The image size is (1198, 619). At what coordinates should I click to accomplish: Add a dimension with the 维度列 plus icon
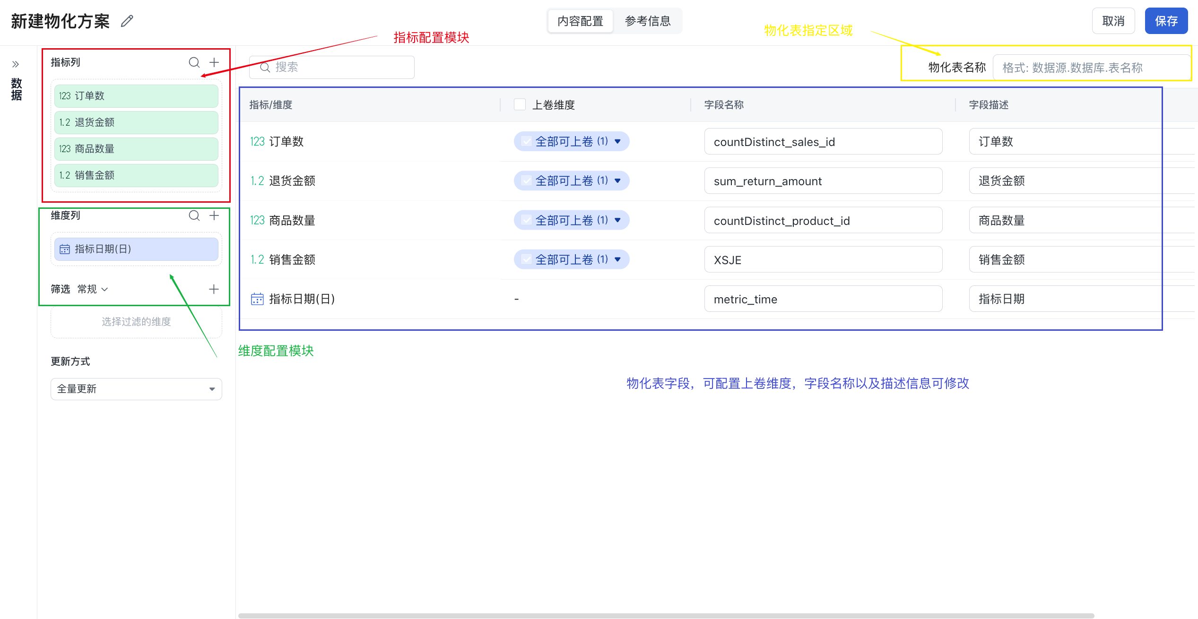pos(214,215)
